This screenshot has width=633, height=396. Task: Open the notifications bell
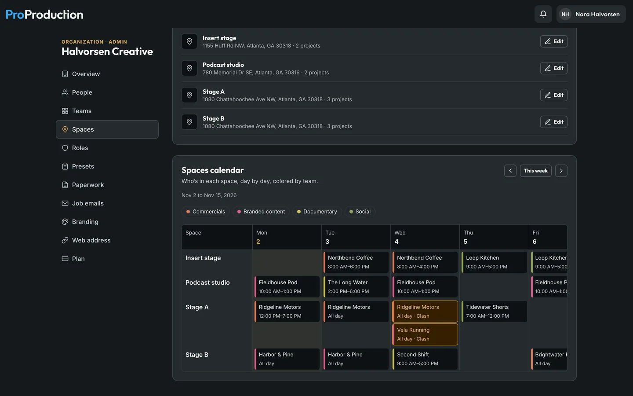pyautogui.click(x=543, y=14)
